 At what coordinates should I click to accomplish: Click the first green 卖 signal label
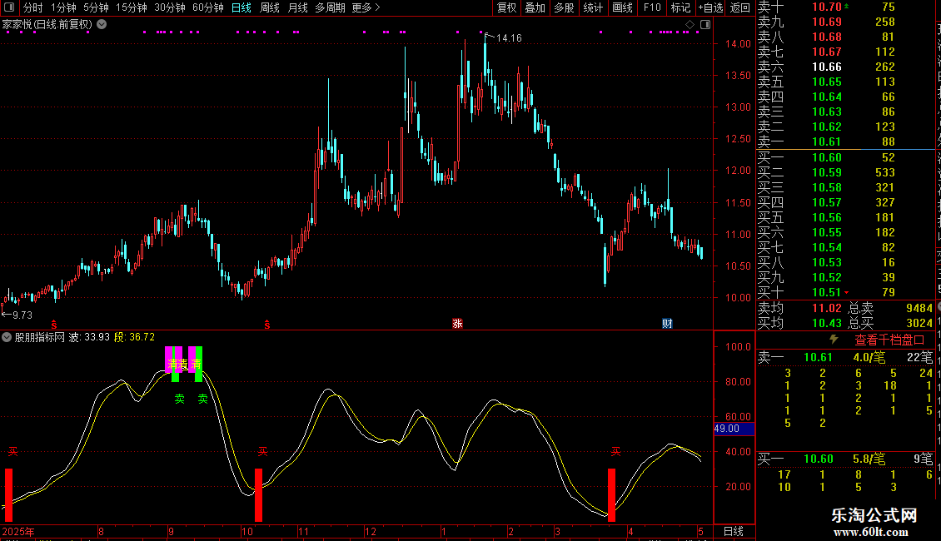coord(179,399)
